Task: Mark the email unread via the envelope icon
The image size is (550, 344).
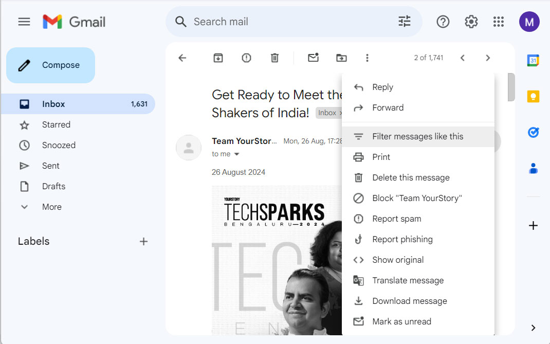Action: (313, 58)
